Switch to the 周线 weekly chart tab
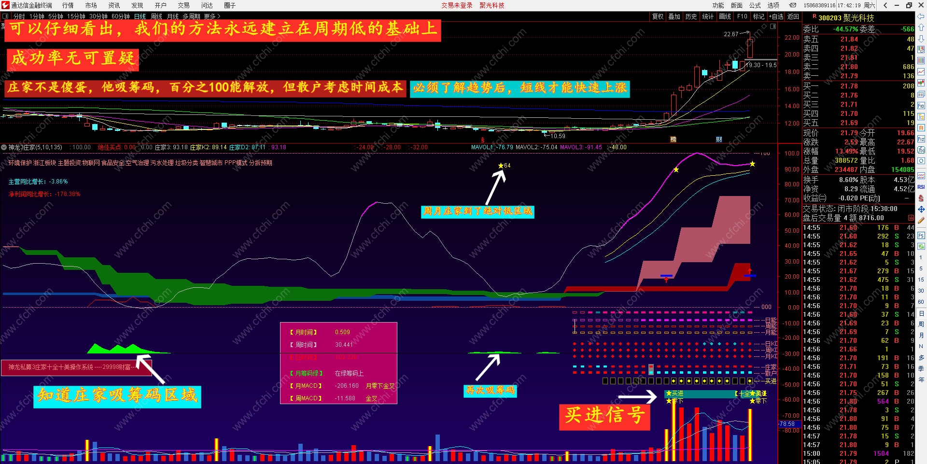 coord(156,16)
